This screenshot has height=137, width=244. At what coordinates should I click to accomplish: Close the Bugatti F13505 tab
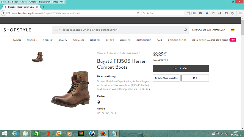point(37,7)
